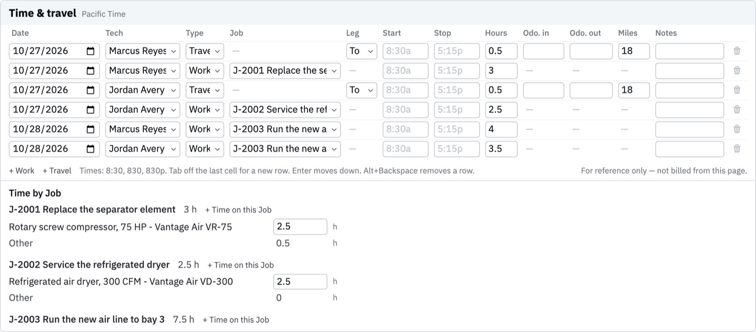Click the Hours column header
The width and height of the screenshot is (756, 332).
[x=496, y=33]
